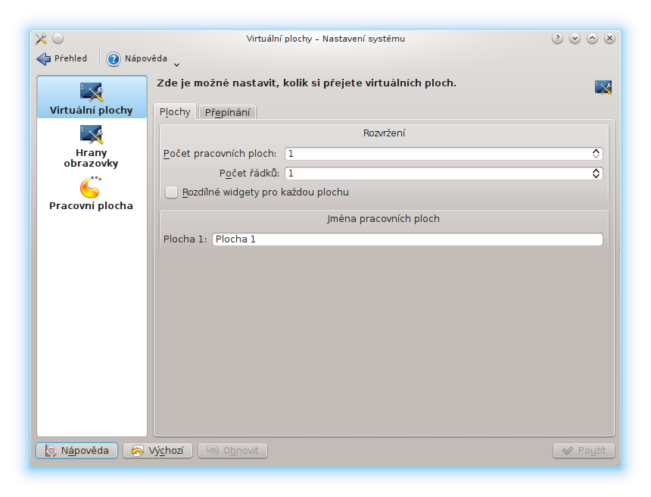Screen dimensions: 651x497
Task: Click the context help question button in the title bar
Action: (x=558, y=39)
